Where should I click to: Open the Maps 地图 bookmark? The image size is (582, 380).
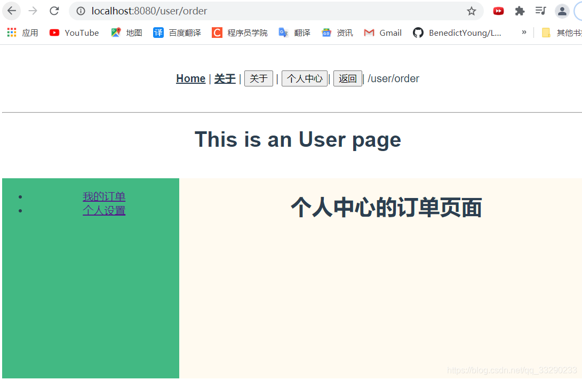pos(126,33)
